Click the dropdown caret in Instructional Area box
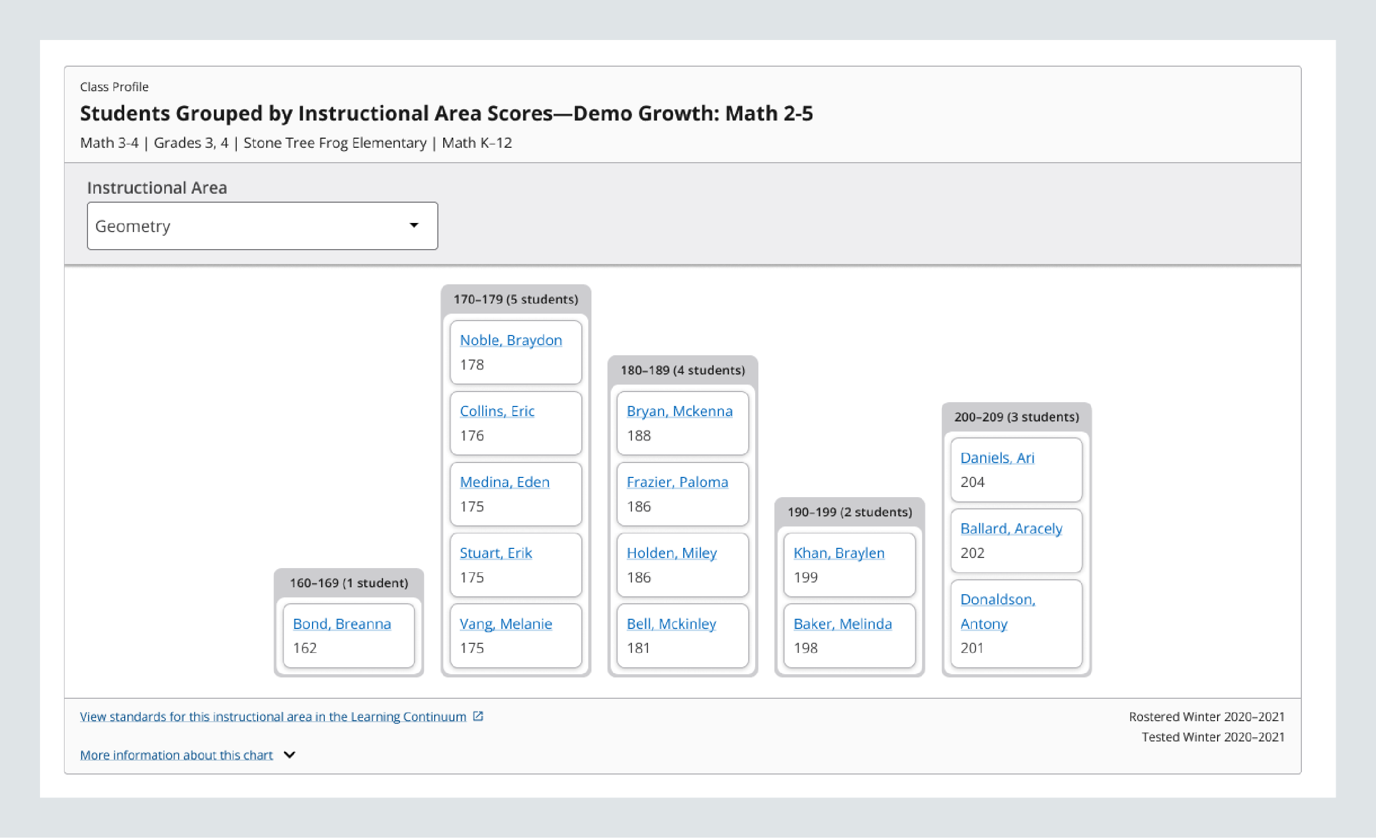 coord(414,225)
